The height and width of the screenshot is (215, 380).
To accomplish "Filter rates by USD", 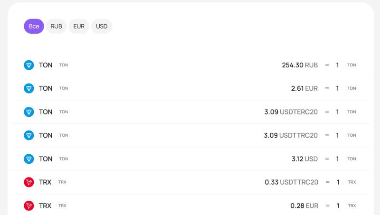I will (x=102, y=26).
